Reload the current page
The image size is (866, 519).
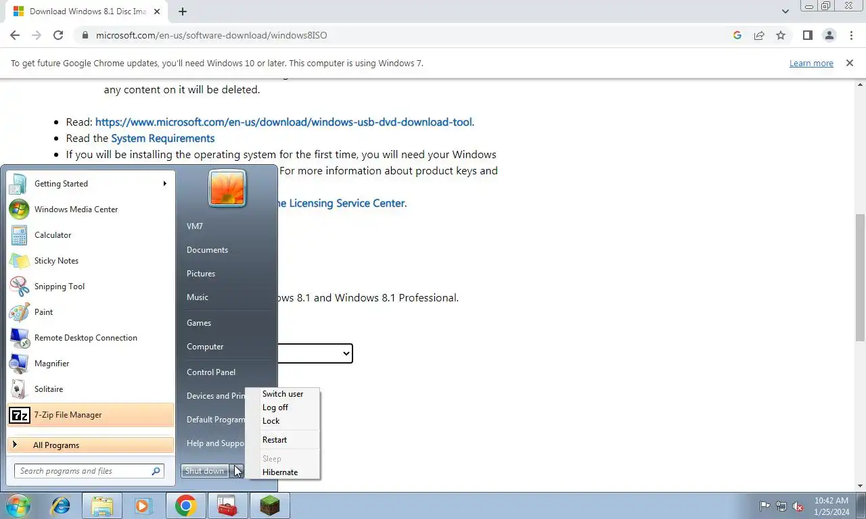(58, 35)
